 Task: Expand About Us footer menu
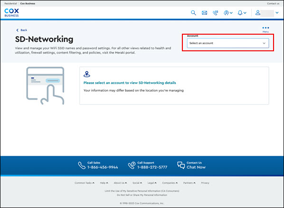click(x=120, y=183)
